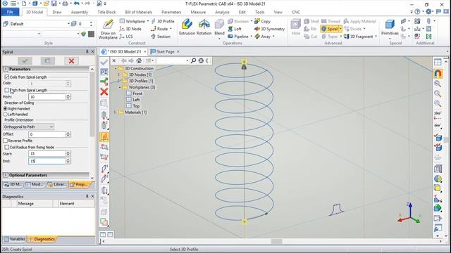Cancel the spiral with red X

coord(71,61)
